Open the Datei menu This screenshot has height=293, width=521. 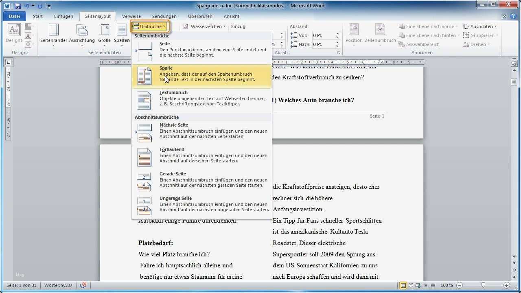(14, 16)
